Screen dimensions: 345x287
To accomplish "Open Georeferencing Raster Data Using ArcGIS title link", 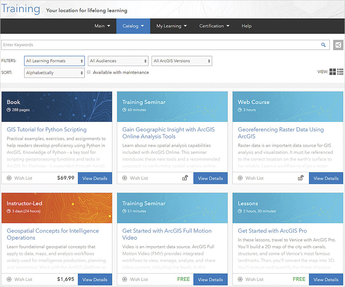I will 281,133.
